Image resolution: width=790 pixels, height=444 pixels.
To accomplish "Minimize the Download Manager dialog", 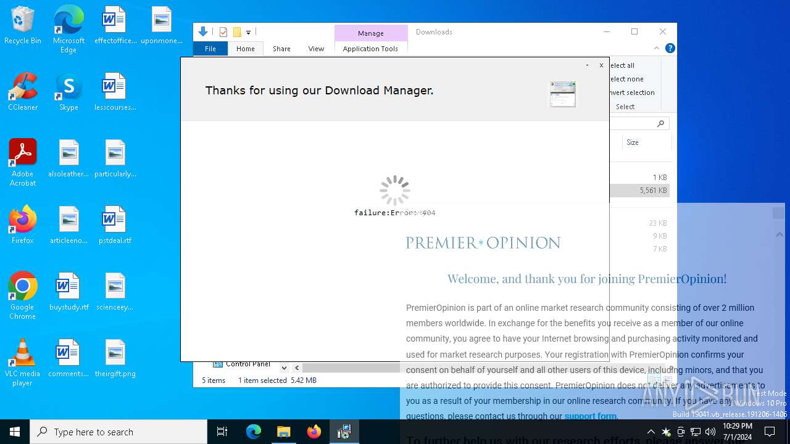I will click(x=587, y=65).
